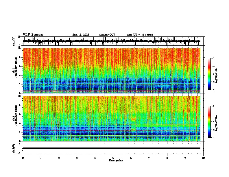This screenshot has width=229, height=177.
Task: Click the "-3" label on ch.1 color scale
Action: tap(213, 58)
